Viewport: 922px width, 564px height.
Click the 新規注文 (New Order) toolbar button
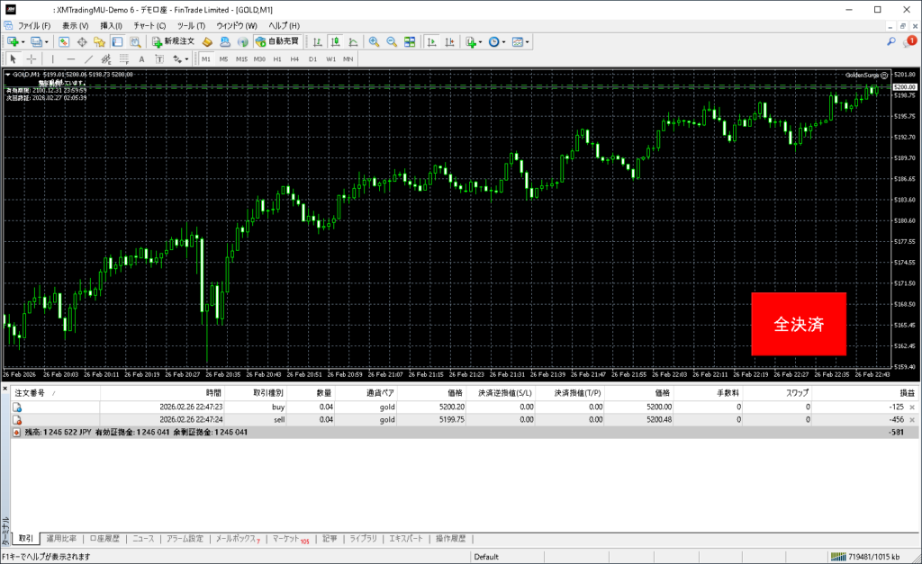click(173, 41)
